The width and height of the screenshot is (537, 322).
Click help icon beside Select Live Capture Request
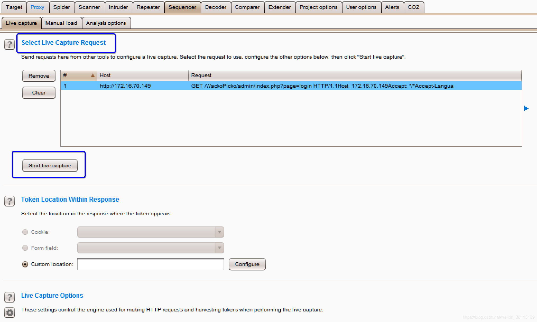[10, 44]
